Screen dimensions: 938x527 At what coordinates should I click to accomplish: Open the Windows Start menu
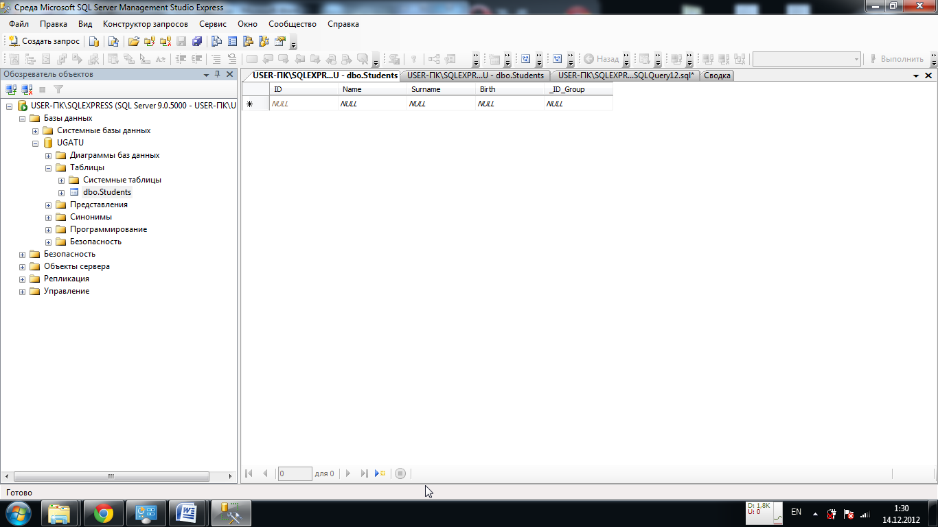[x=18, y=513]
